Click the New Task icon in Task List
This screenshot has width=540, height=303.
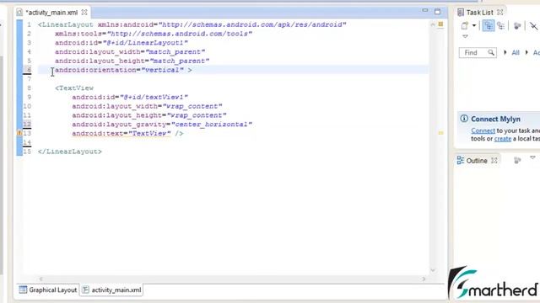[x=465, y=26]
